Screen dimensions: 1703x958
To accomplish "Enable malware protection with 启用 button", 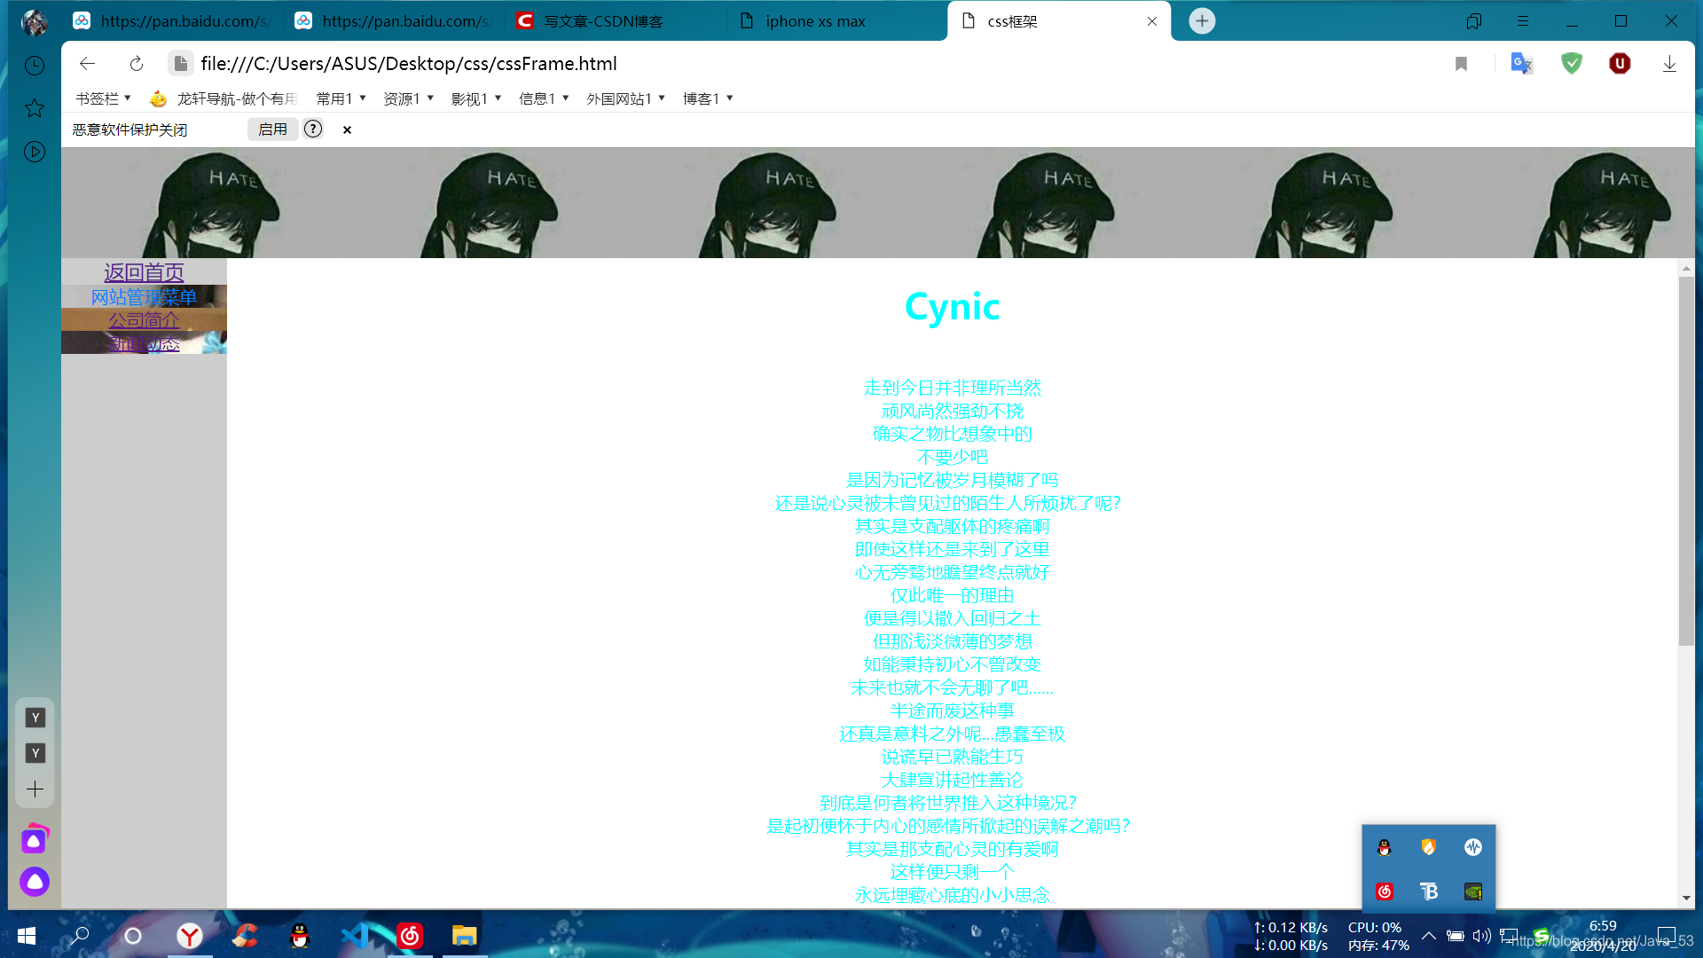I will pyautogui.click(x=272, y=130).
